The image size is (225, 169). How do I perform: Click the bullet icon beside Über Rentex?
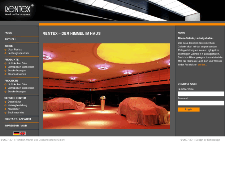[6, 50]
